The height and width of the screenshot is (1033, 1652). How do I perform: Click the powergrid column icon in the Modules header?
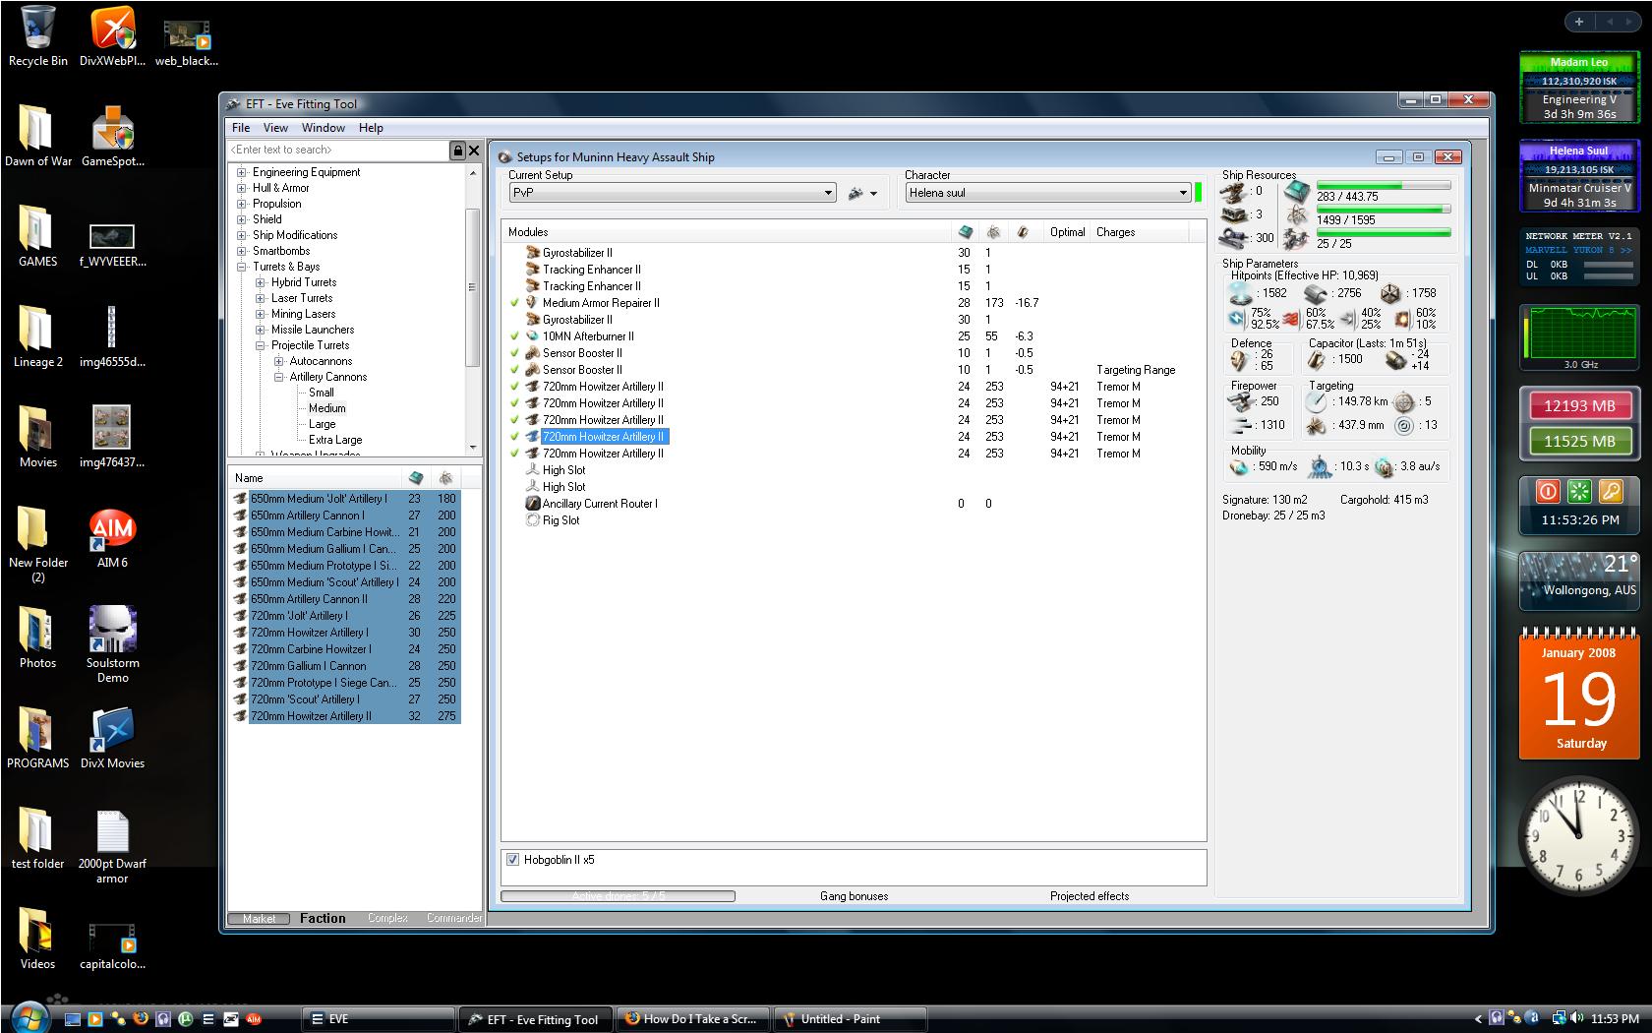pyautogui.click(x=994, y=232)
